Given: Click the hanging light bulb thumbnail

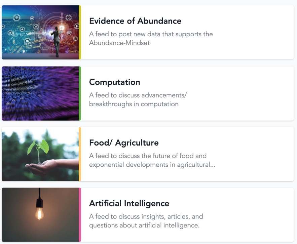Looking at the screenshot, I should coord(40,214).
